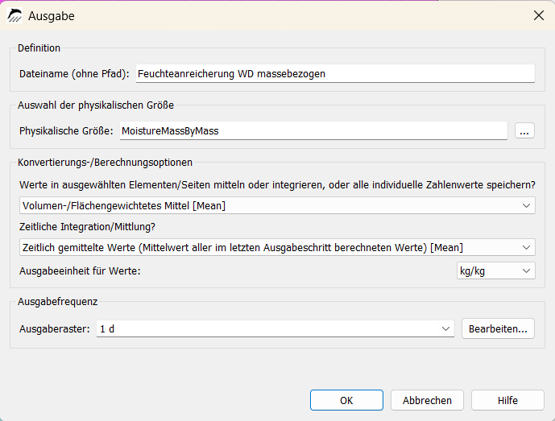Viewport: 555px width, 421px height.
Task: Open Hilfe for this dialog
Action: (507, 400)
